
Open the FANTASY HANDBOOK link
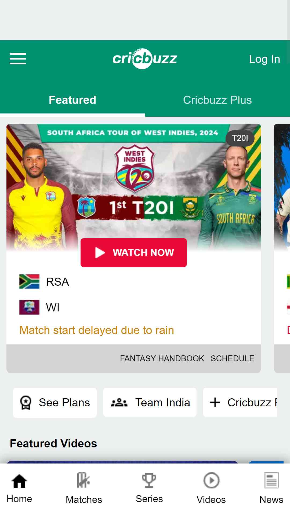pyautogui.click(x=162, y=359)
